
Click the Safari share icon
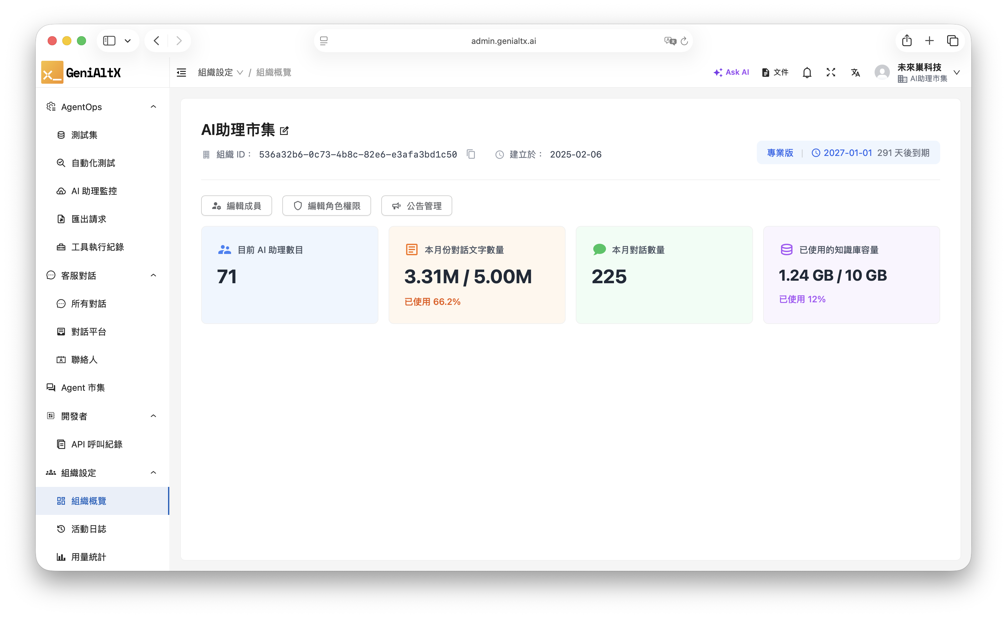[907, 40]
